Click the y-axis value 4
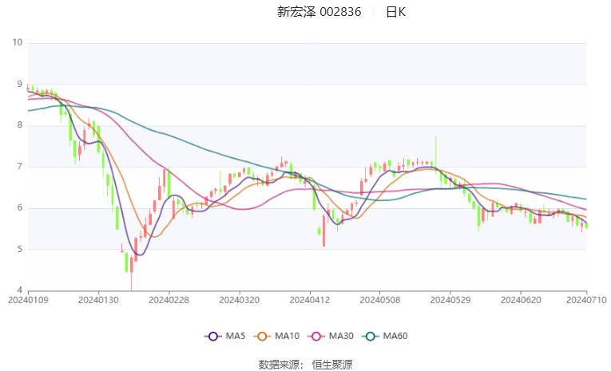This screenshot has width=611, height=371. [x=20, y=290]
